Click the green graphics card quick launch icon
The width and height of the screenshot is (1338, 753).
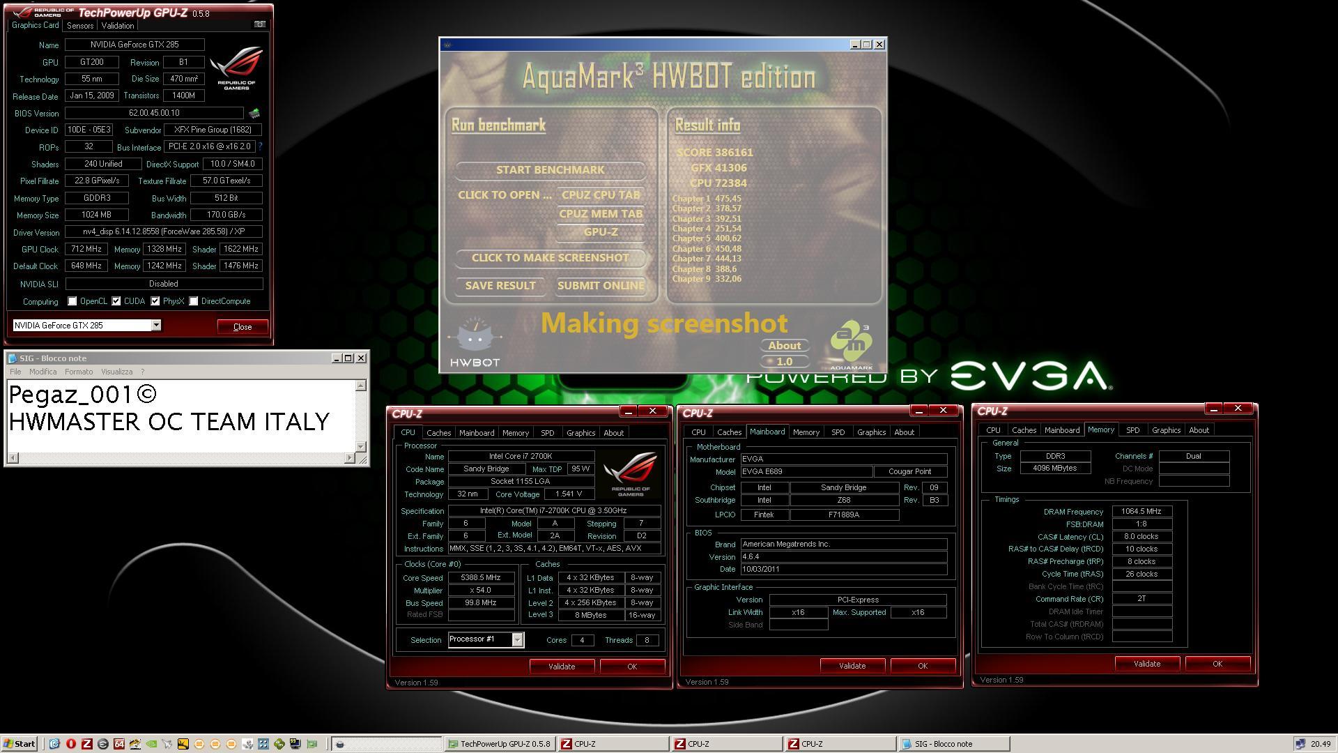click(x=312, y=744)
